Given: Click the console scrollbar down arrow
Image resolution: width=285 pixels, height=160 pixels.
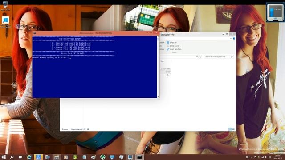Looking at the screenshot, I should [x=159, y=96].
